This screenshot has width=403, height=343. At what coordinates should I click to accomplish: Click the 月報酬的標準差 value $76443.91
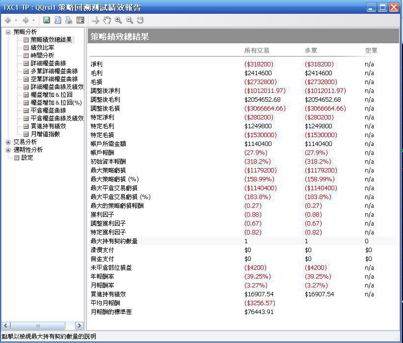[259, 312]
